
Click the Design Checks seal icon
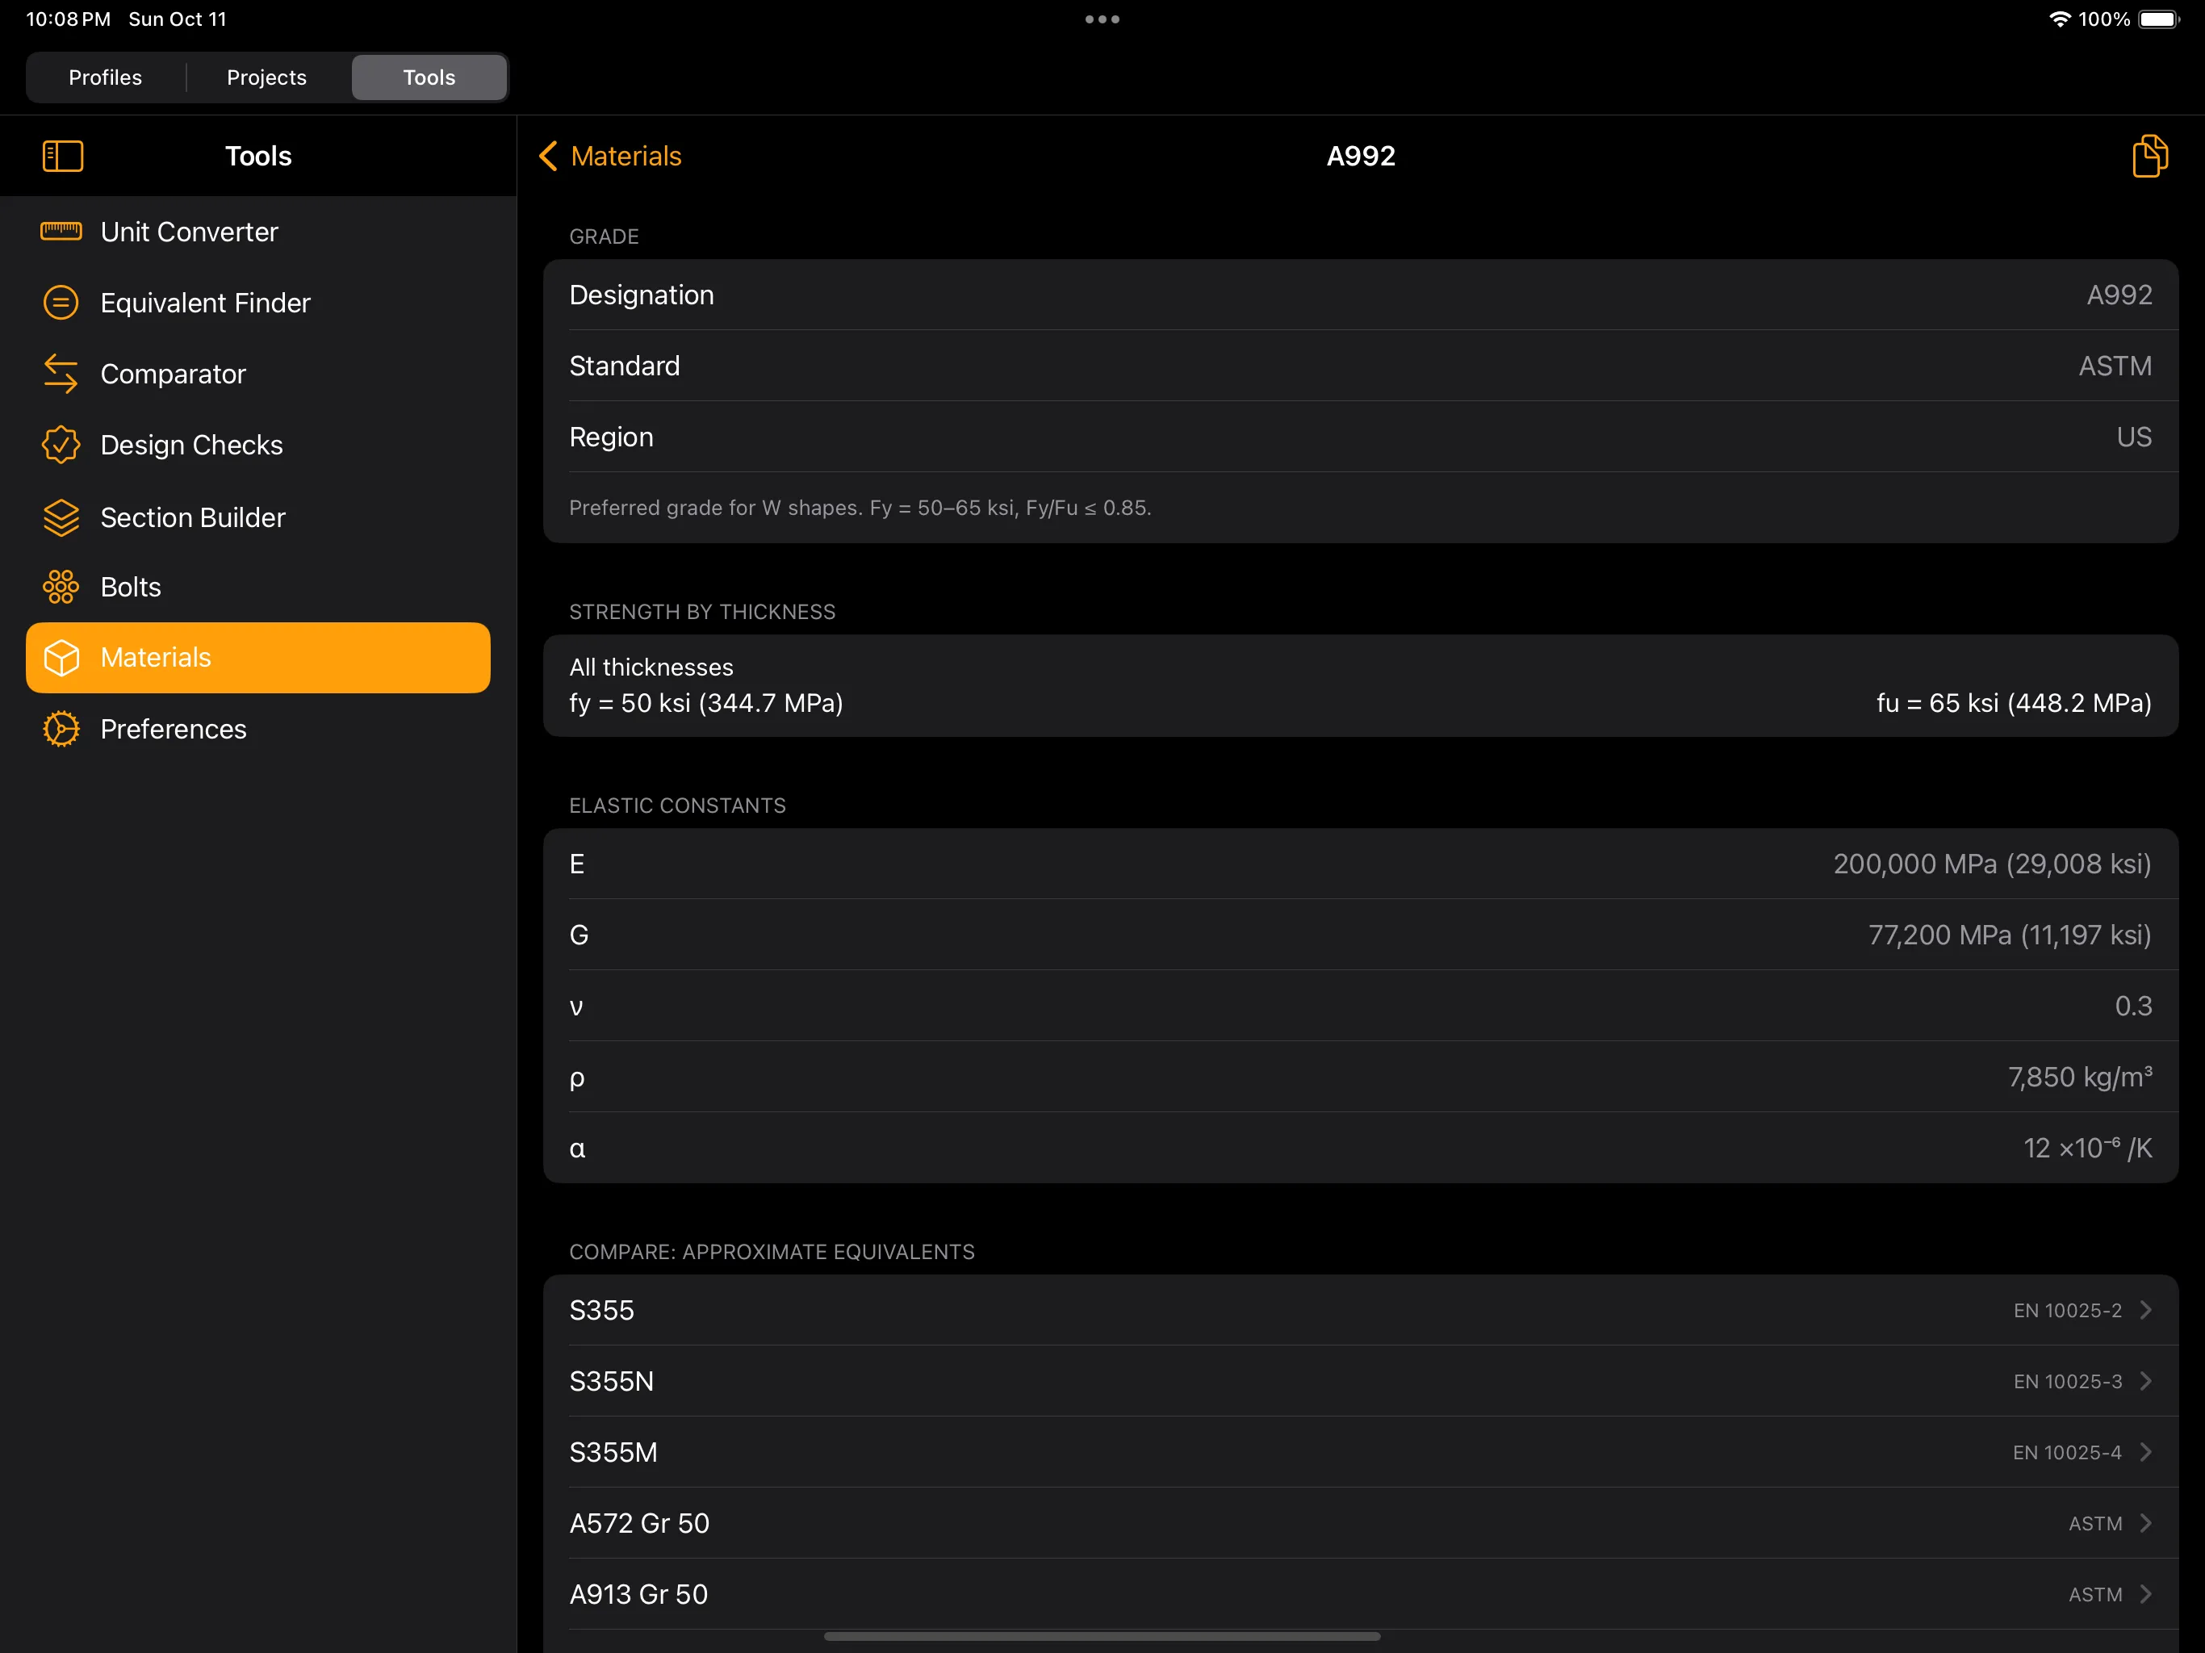click(61, 445)
